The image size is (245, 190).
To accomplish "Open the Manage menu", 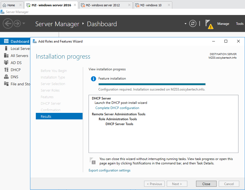I will [x=223, y=24].
